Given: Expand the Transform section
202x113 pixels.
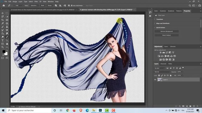Looking at the screenshot, I should pos(155,19).
